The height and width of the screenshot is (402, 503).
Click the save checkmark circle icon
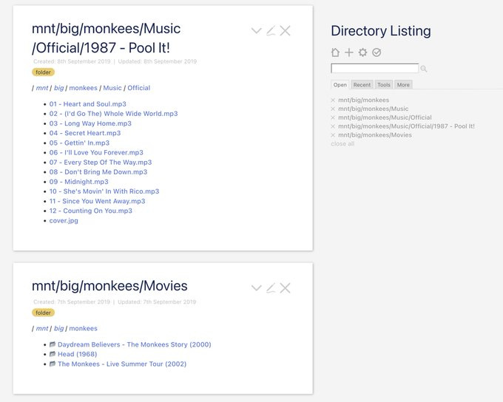[x=377, y=52]
